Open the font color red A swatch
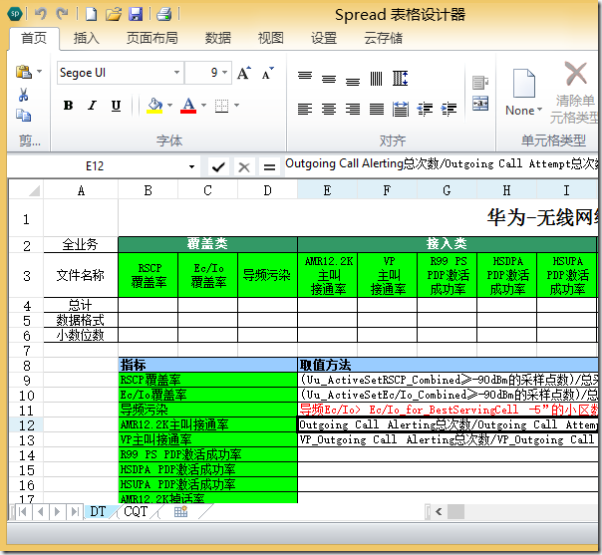Screen dimensions: 602x555 [x=187, y=106]
